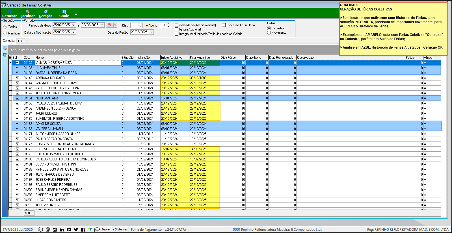Viewport: 452px width, 233px height.
Task: Select the name SUSI APARECIDA DO AMARAL MIRANDA
Action: (65, 144)
